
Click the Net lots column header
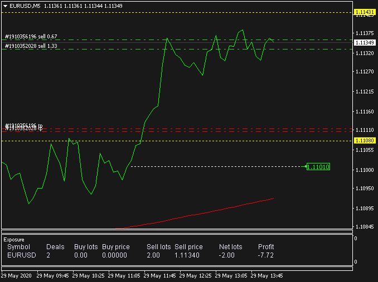tap(230, 247)
